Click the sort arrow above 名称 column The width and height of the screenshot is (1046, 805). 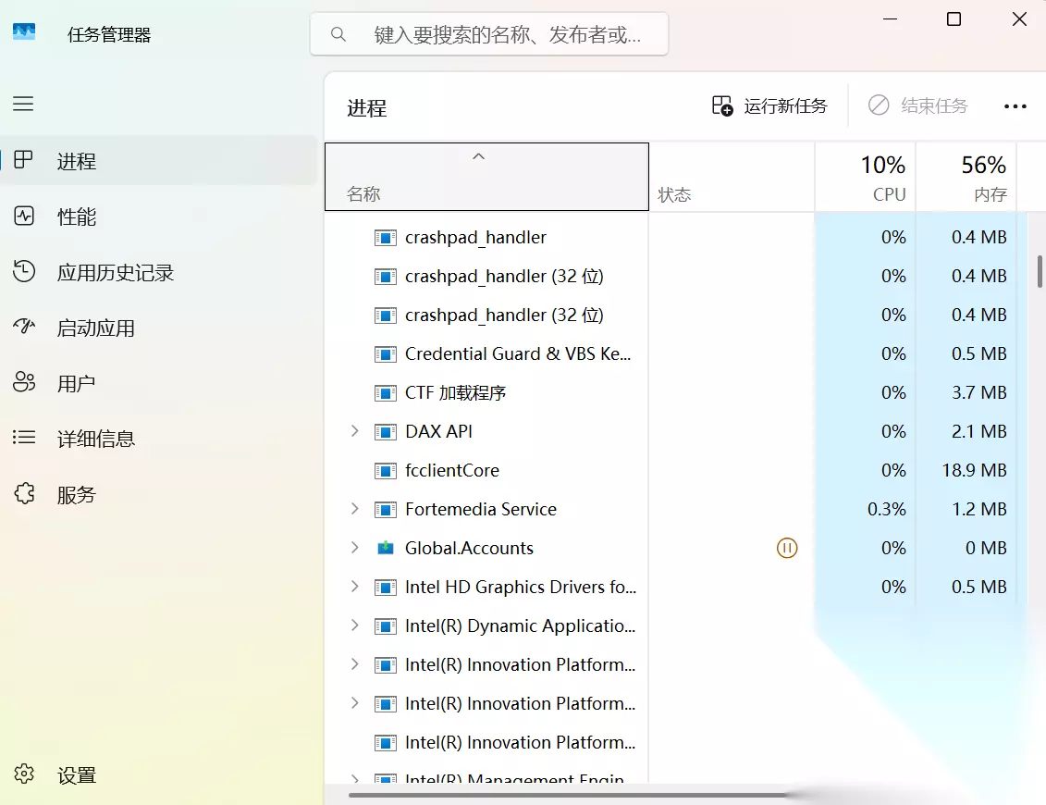click(x=478, y=156)
